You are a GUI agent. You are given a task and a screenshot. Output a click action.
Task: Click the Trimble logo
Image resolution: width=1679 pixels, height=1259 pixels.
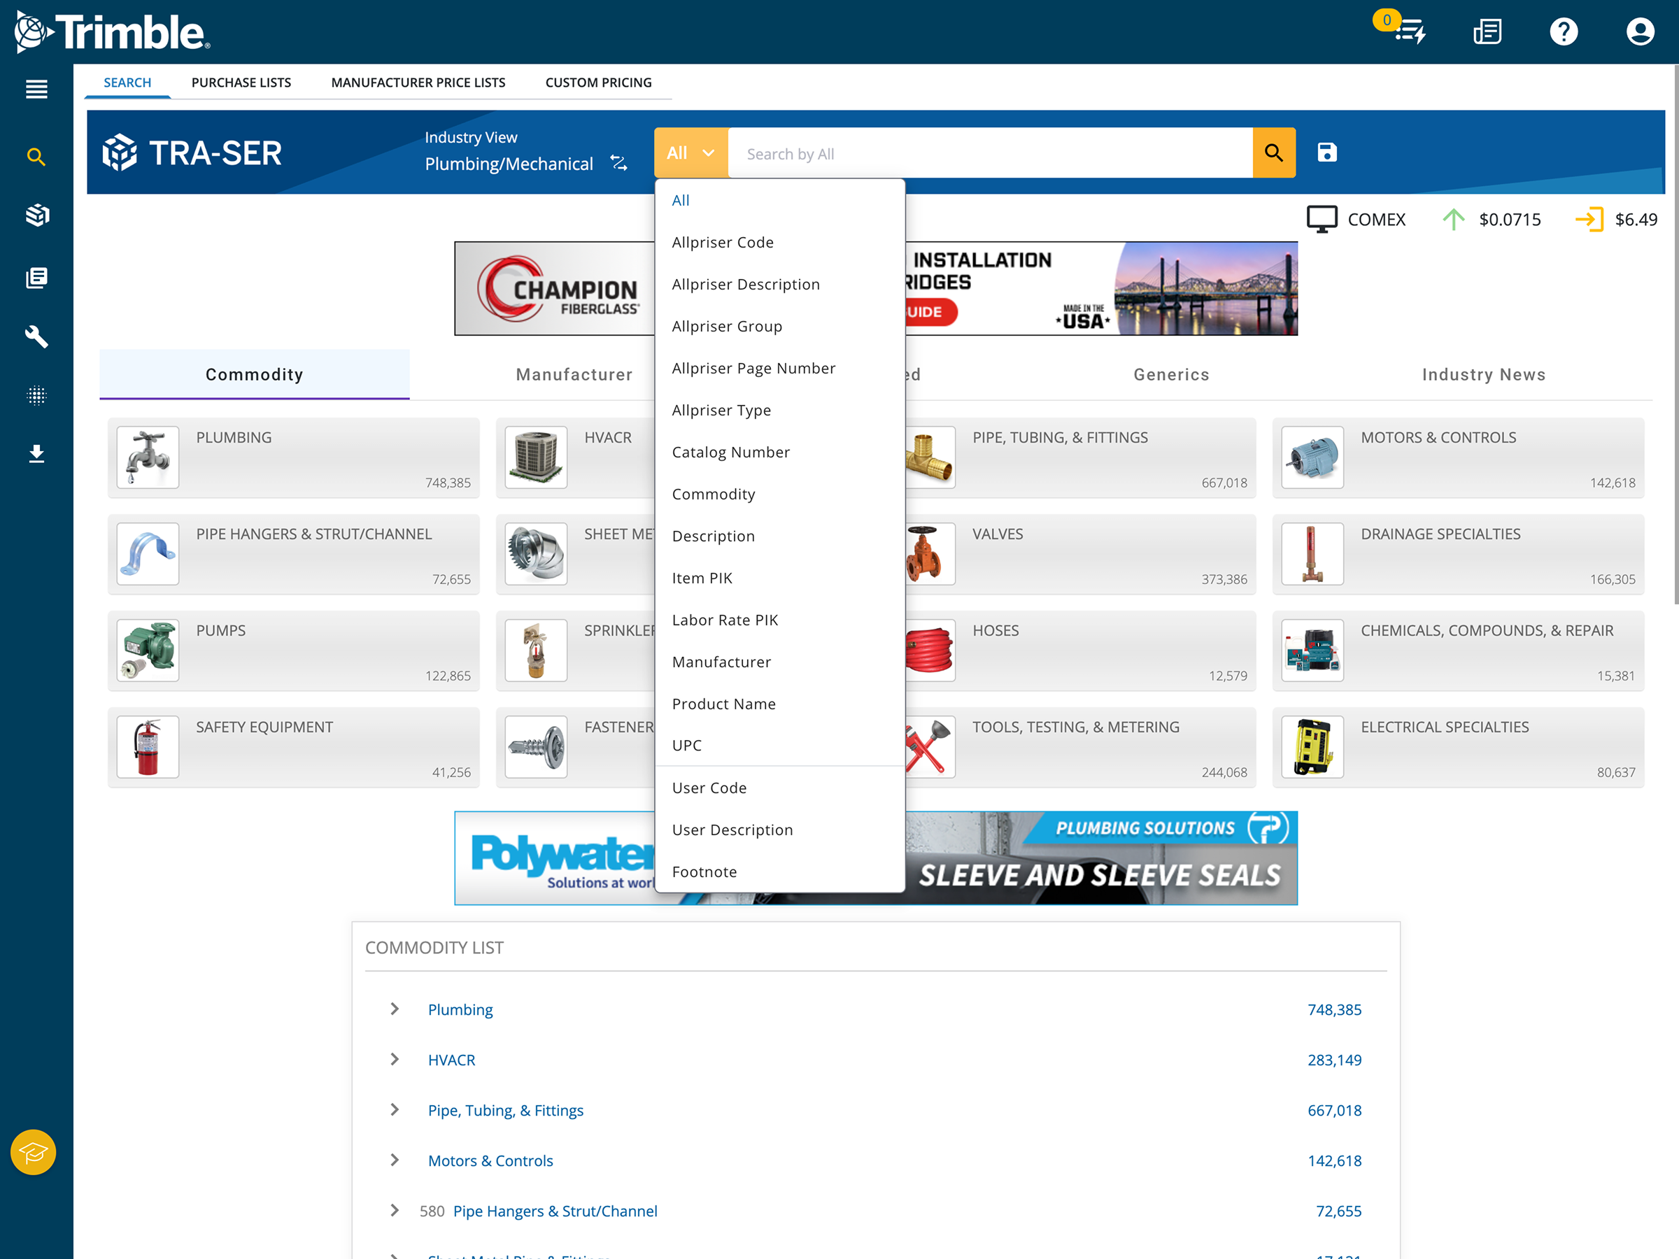(113, 32)
